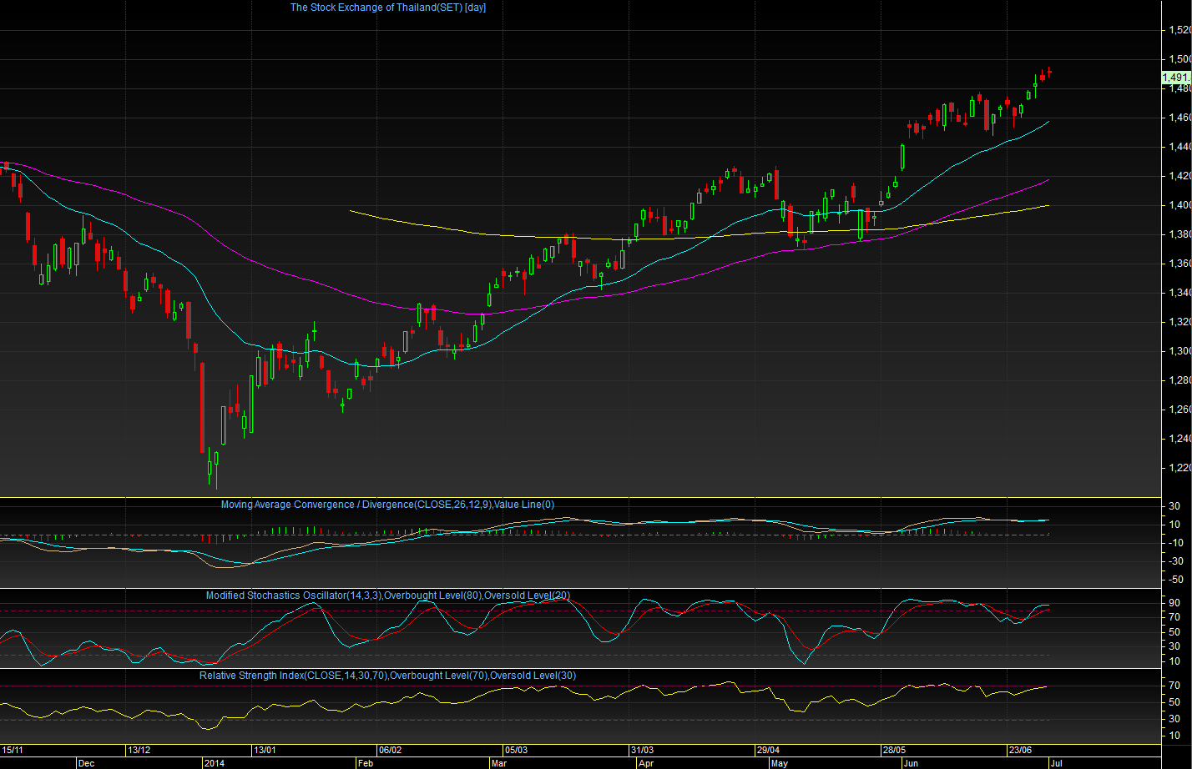Click the 'Feb' month label on the time axis
1192x769 pixels.
pos(366,762)
